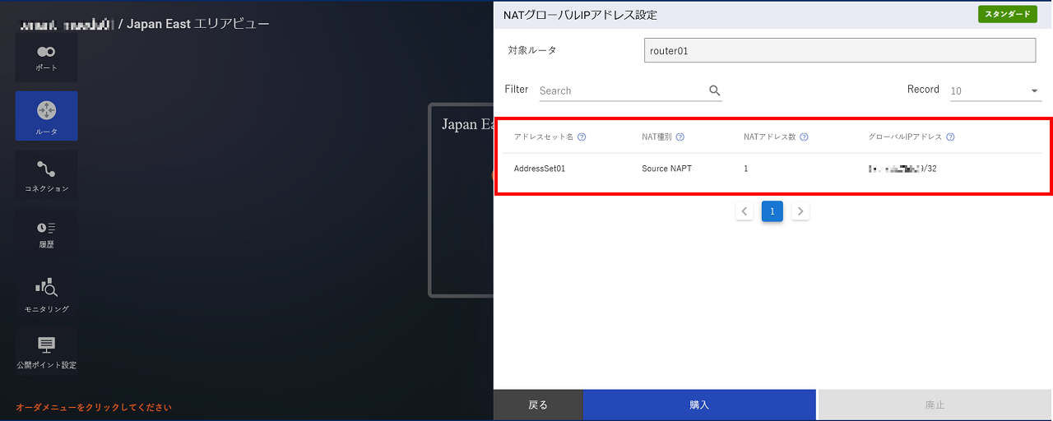Click the 廃止 discontinue button
This screenshot has height=421, width=1053.
click(x=935, y=405)
